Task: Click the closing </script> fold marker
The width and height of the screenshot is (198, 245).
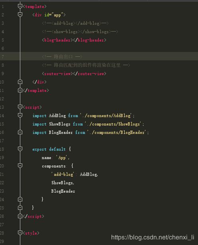Action: [x=20, y=216]
